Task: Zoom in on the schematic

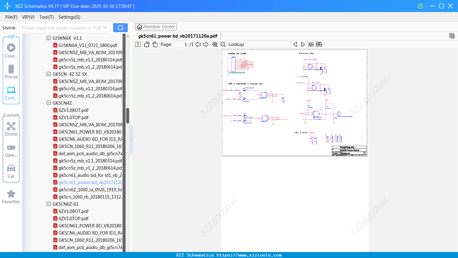Action: [x=215, y=44]
